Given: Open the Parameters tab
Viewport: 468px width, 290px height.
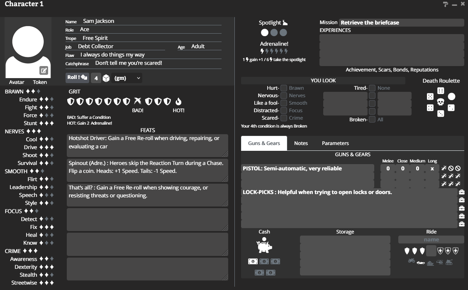Looking at the screenshot, I should pos(335,143).
